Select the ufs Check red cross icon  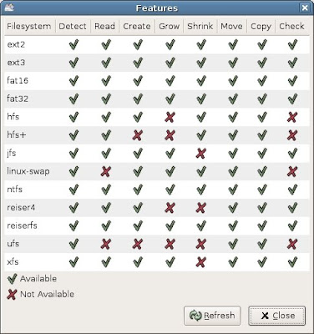coord(292,244)
